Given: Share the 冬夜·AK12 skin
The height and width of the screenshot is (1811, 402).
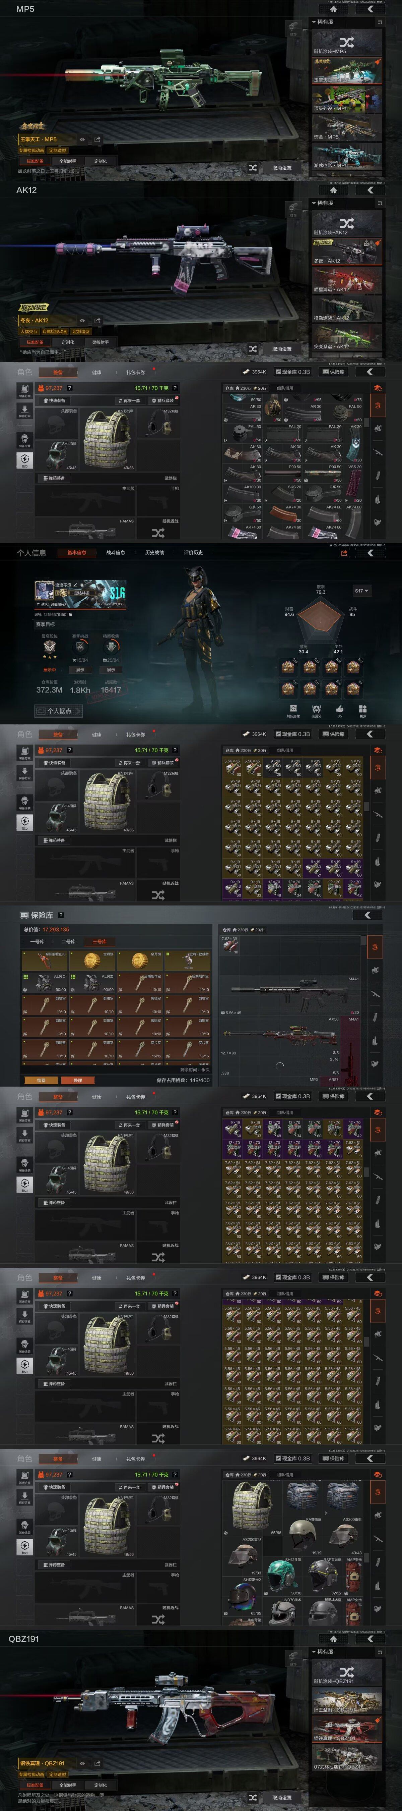Looking at the screenshot, I should click(x=97, y=321).
